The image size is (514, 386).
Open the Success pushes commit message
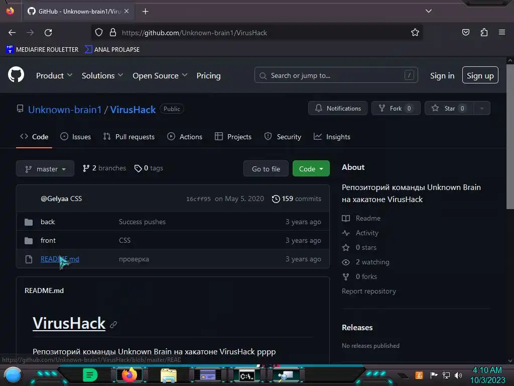(x=142, y=222)
